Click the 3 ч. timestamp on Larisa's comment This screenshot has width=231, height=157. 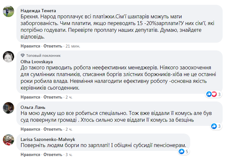pyautogui.click(x=68, y=155)
